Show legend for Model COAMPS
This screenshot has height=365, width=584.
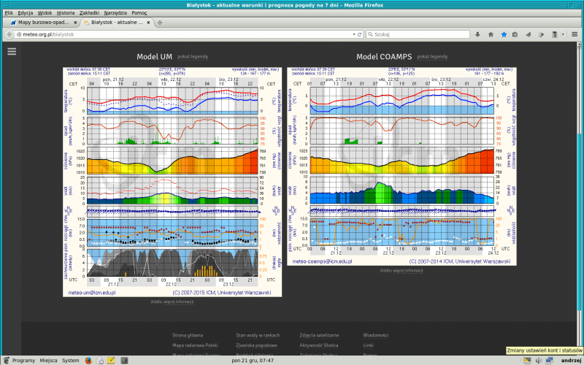[x=432, y=56]
